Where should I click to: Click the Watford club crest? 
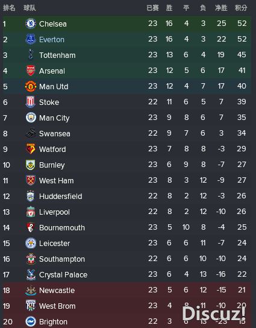31,149
